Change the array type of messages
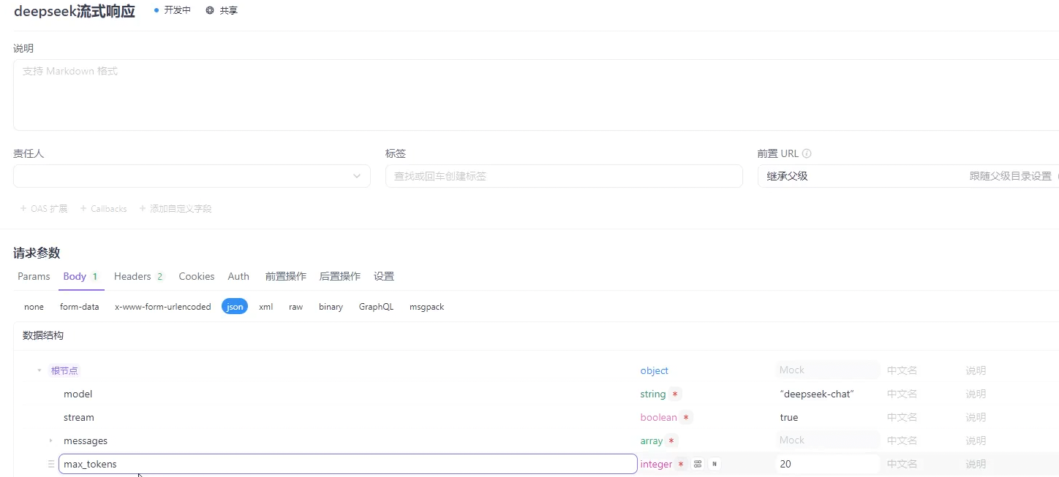The image size is (1059, 477). [651, 440]
